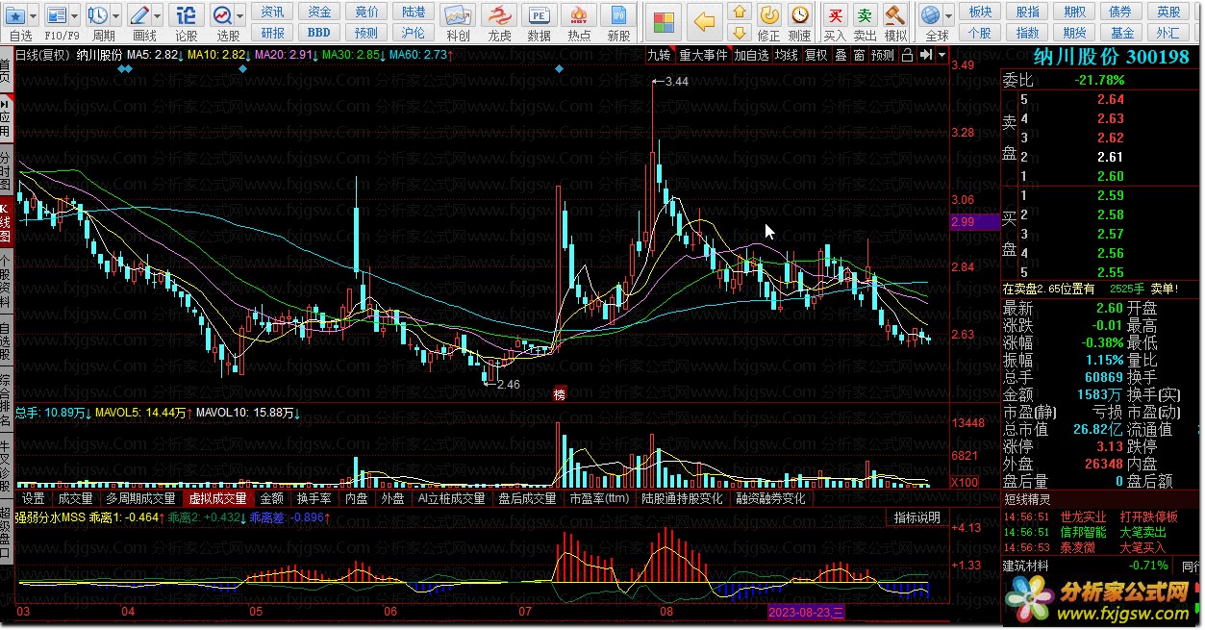The image size is (1205, 630).
Task: Toggle the chart lock padlock icon
Action: [907, 55]
